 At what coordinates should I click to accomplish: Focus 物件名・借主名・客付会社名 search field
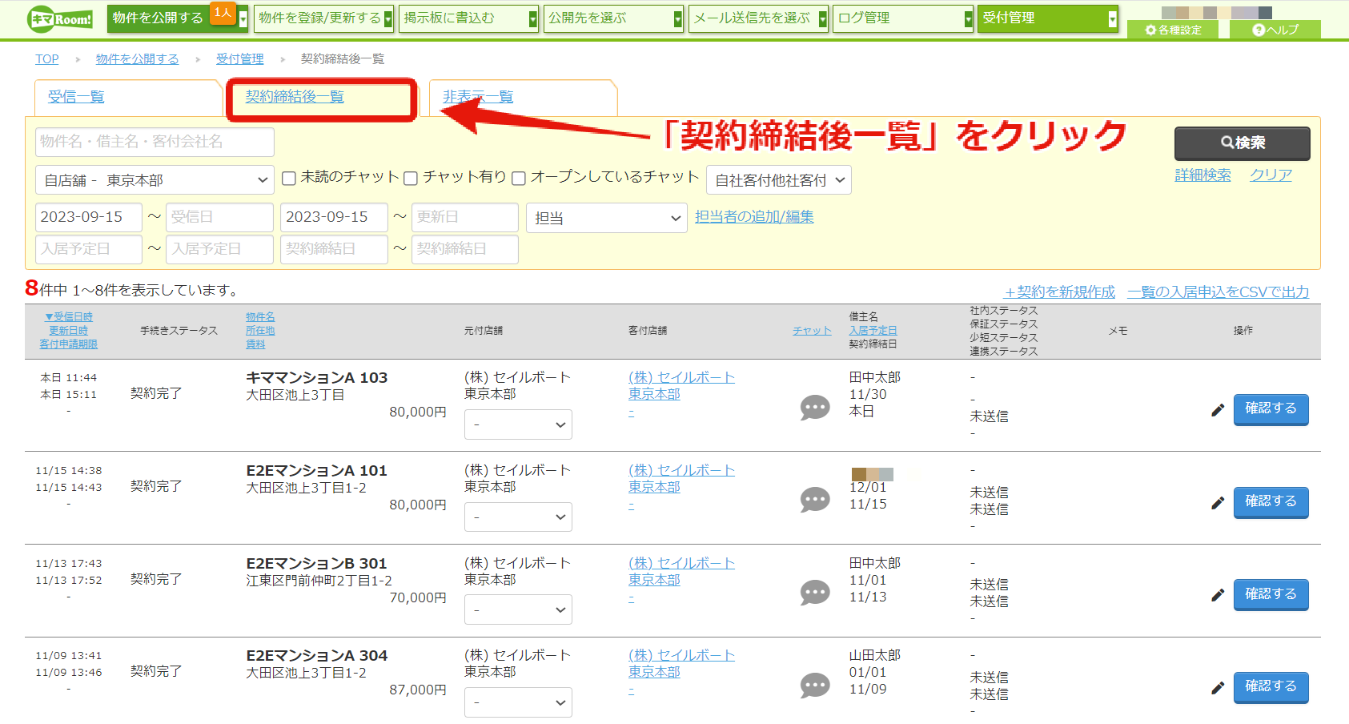155,142
